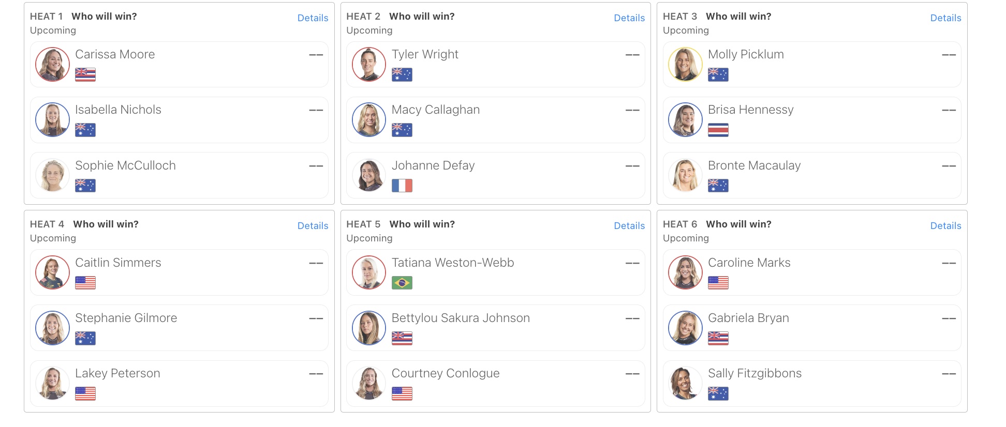Open Details link for Heat 5

(629, 226)
